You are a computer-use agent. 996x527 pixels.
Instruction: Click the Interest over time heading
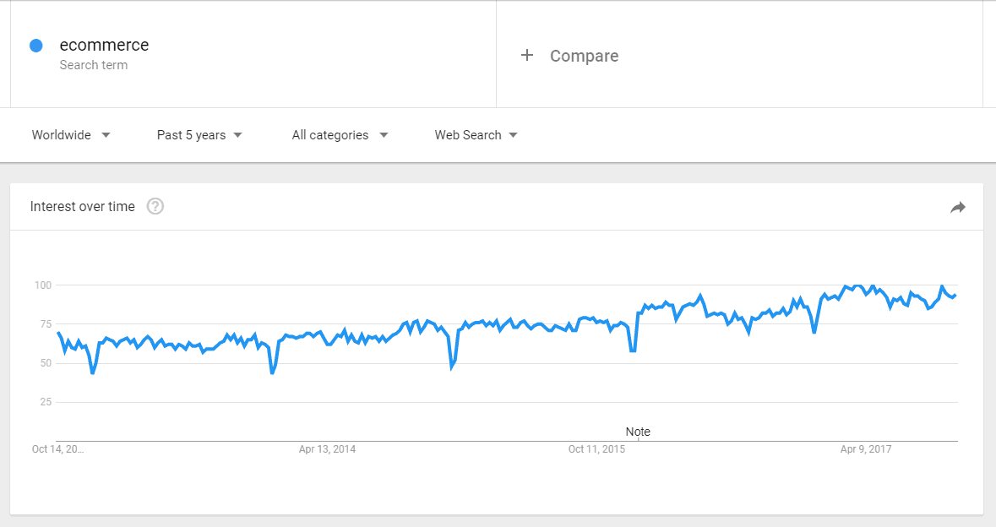click(x=83, y=206)
